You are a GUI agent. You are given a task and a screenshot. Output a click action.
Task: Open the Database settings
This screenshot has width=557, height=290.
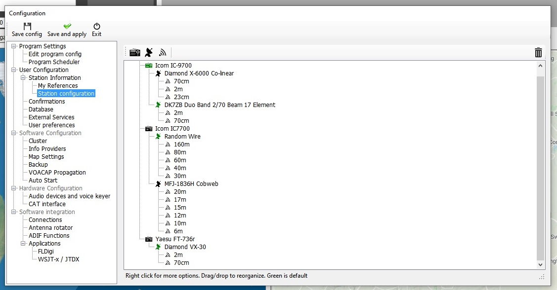[x=41, y=109]
